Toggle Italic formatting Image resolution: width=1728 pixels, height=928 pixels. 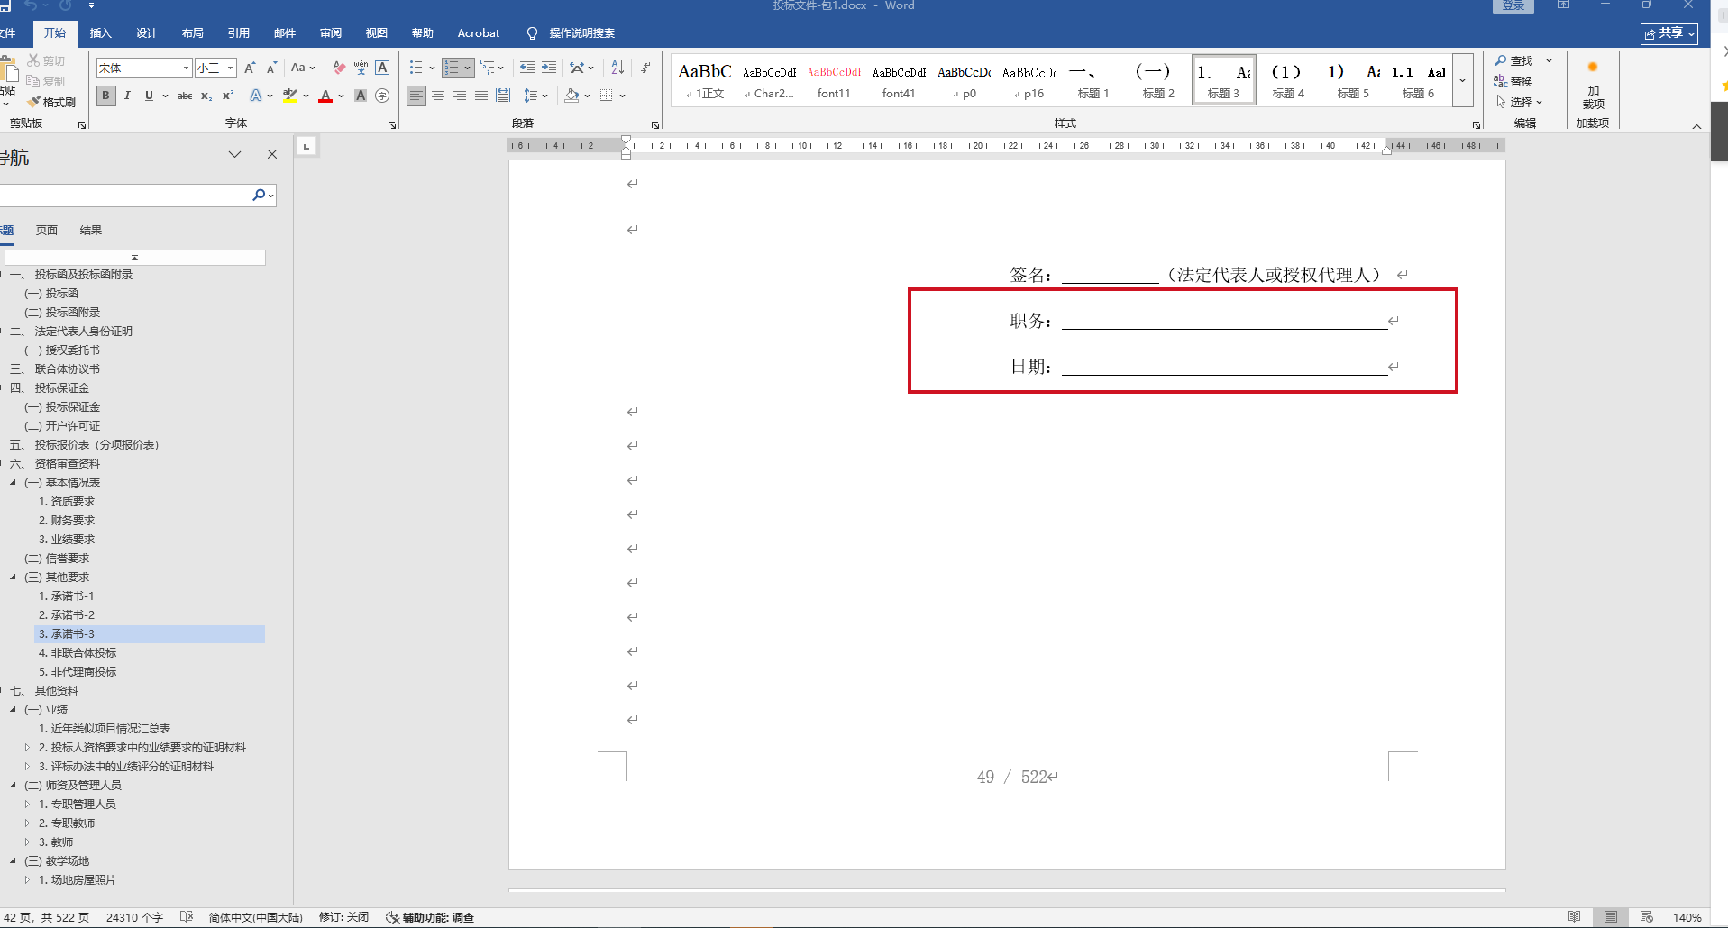point(127,96)
